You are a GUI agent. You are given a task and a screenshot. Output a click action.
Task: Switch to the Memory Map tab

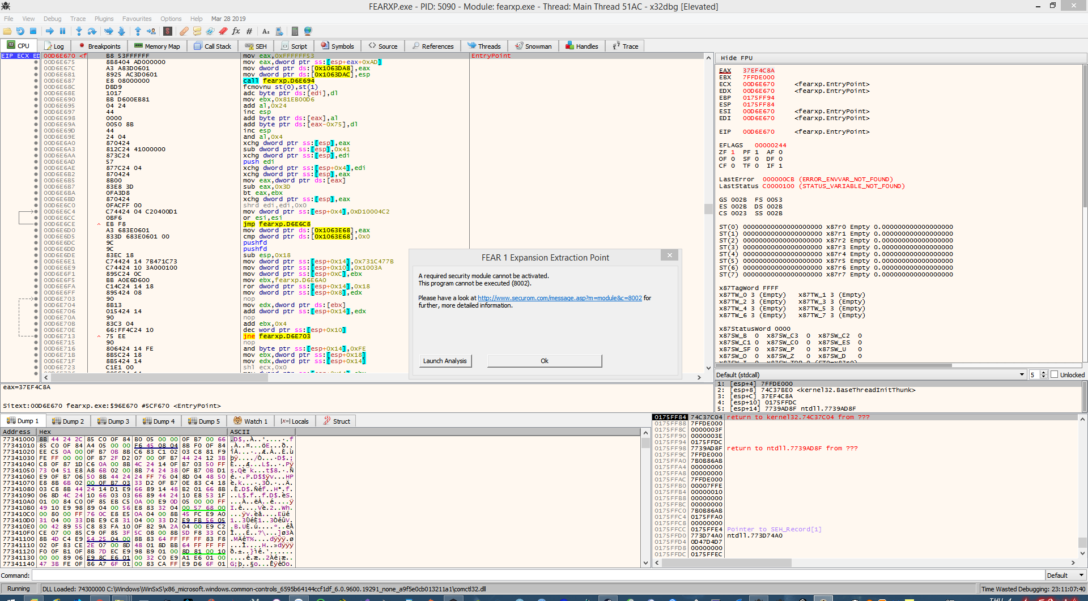(x=157, y=46)
